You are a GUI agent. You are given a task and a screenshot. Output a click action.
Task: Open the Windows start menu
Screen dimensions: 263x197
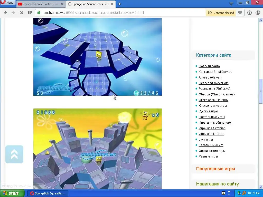(x=12, y=193)
